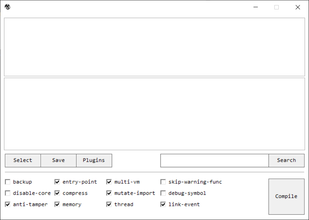The image size is (309, 220).
Task: Click inside the lower empty output pane
Action: [154, 114]
